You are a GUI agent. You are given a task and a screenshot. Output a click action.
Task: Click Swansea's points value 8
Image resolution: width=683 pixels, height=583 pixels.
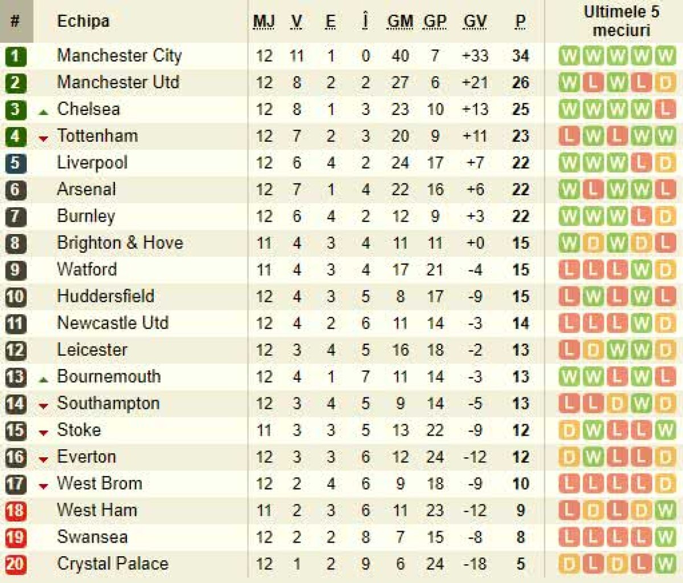click(520, 537)
